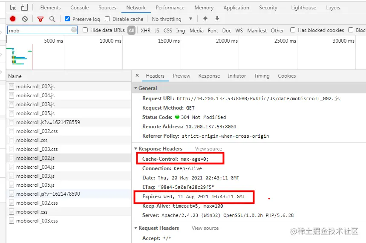The width and height of the screenshot is (366, 243).
Task: Stop recording the network log
Action: coord(13,19)
